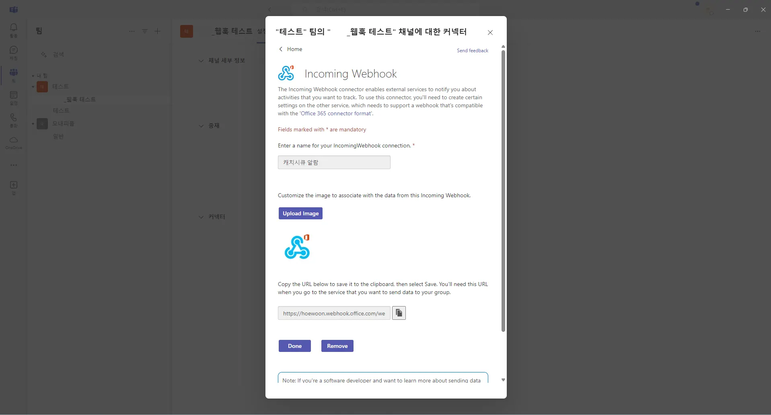Click the dialog's vertical scrollbar thumb
771x415 pixels.
tap(503, 191)
